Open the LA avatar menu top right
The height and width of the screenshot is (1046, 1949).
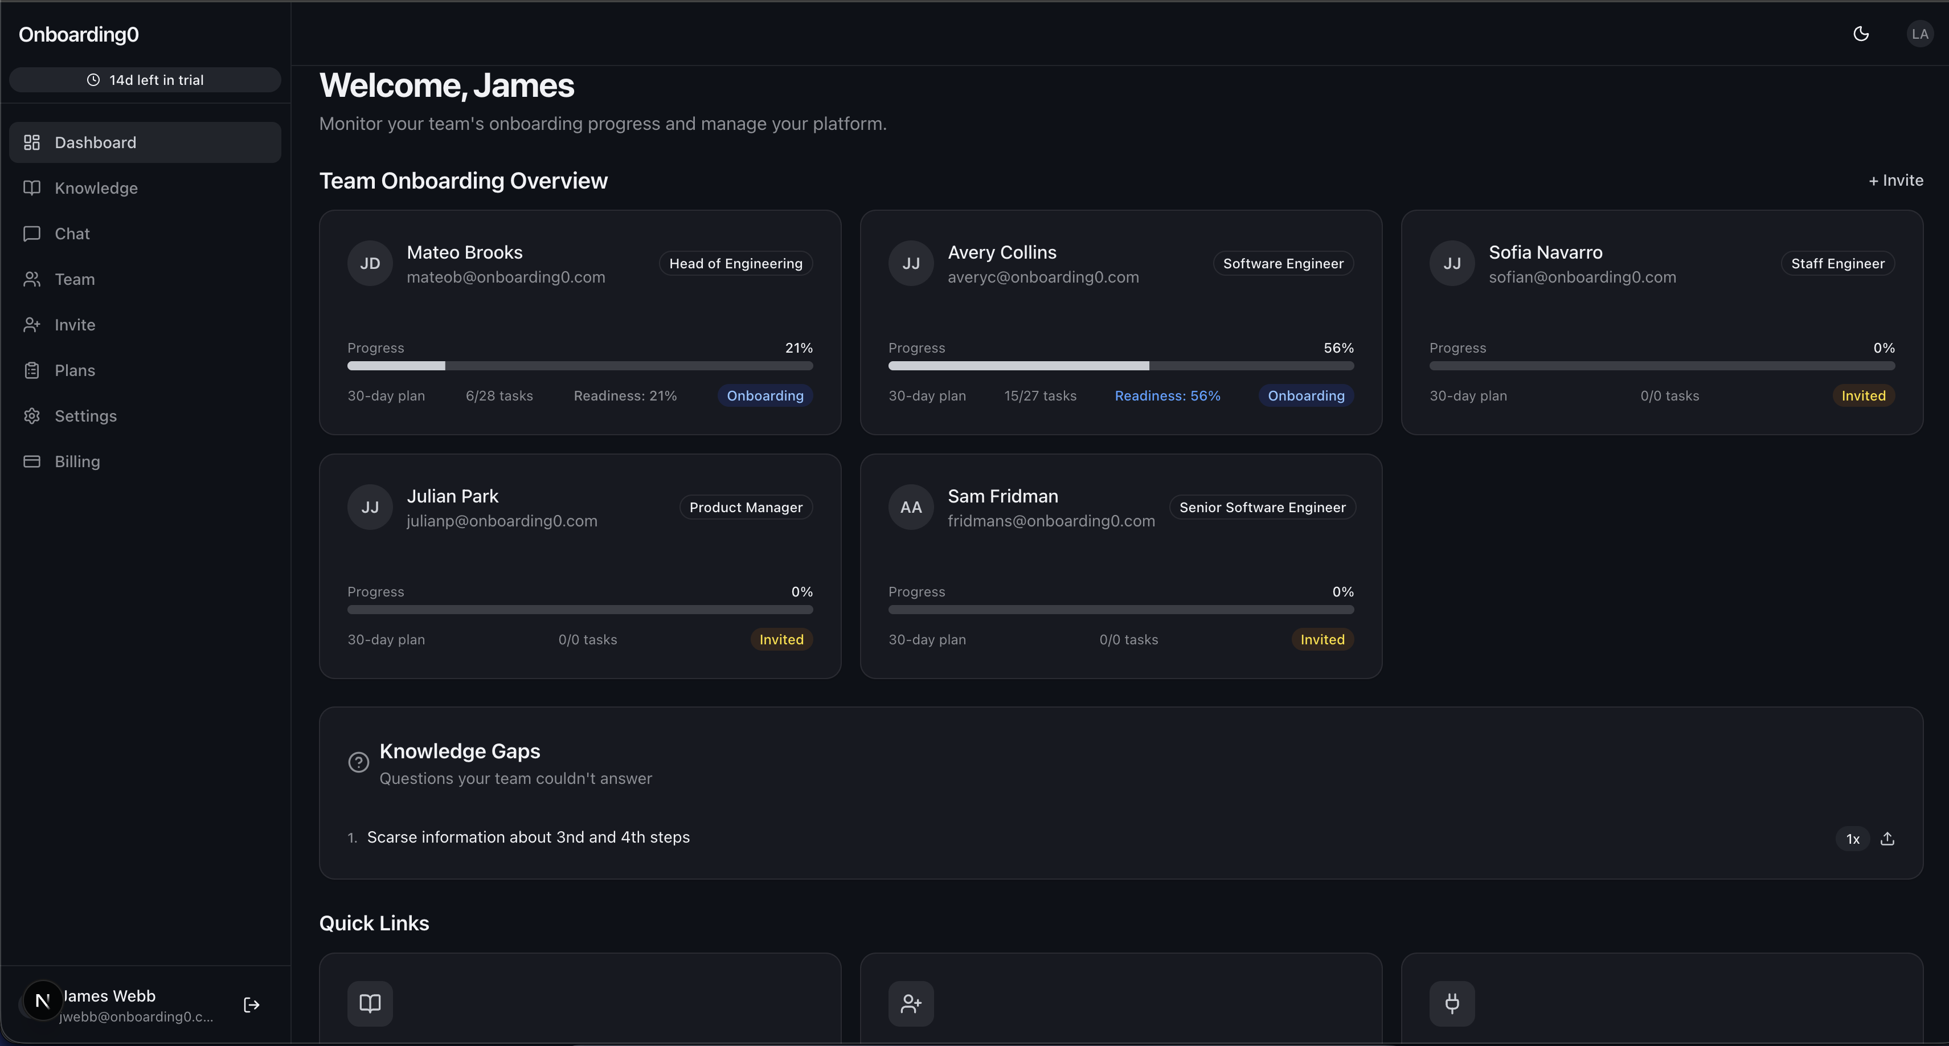[1921, 33]
